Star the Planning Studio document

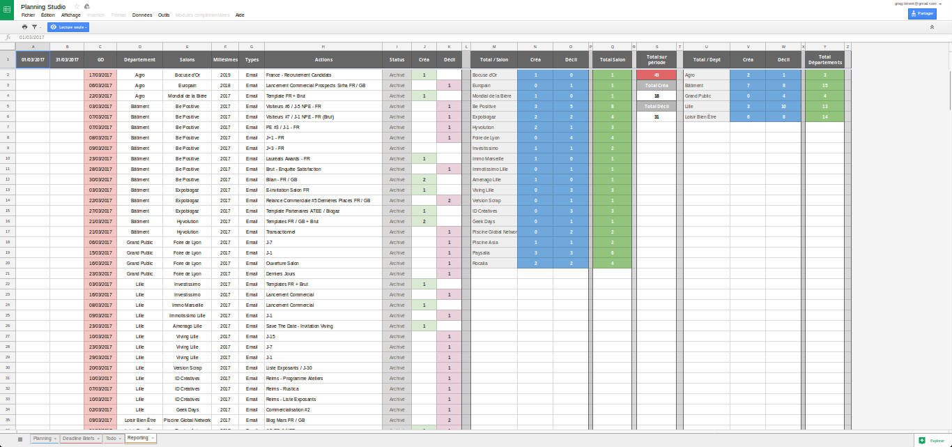pyautogui.click(x=77, y=6)
